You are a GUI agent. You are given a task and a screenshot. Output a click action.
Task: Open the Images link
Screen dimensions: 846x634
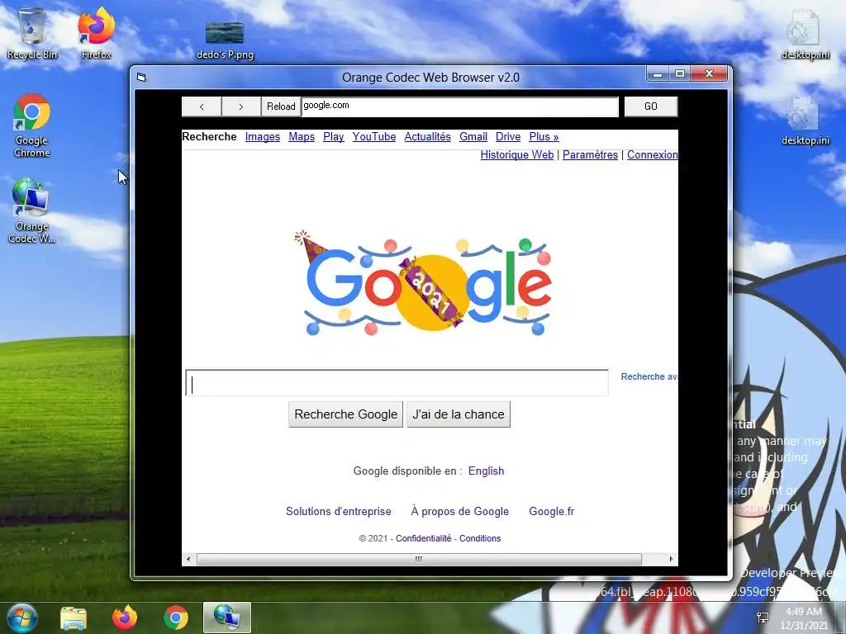coord(262,137)
